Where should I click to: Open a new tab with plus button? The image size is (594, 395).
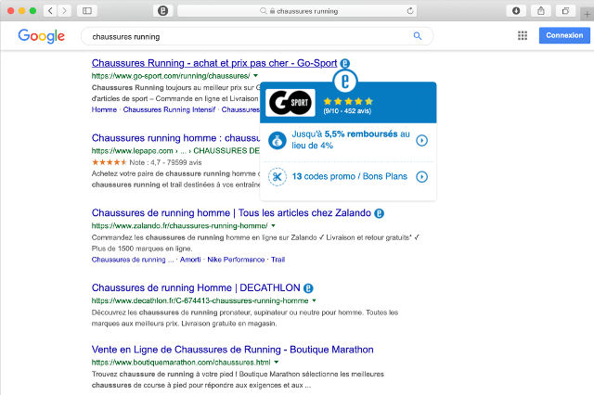point(587,15)
